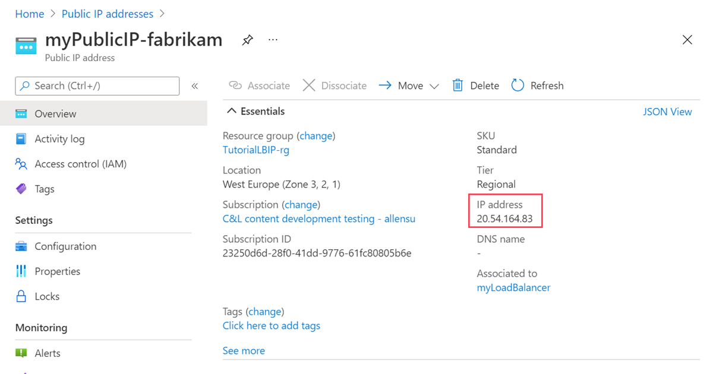
Task: Open Configuration settings page
Action: (65, 246)
